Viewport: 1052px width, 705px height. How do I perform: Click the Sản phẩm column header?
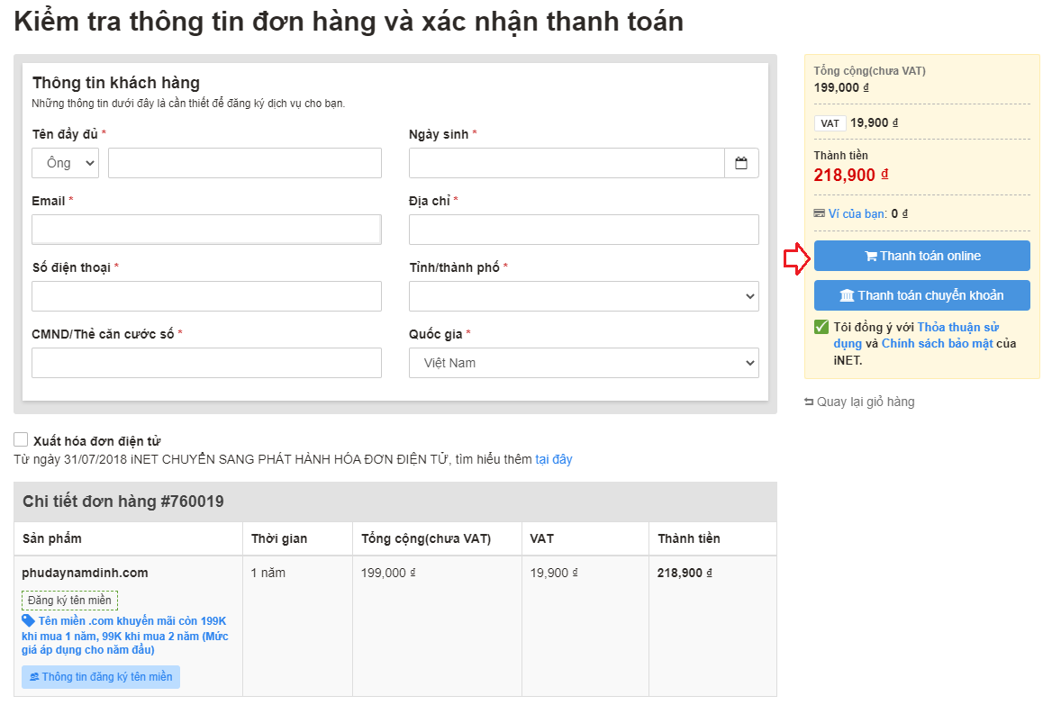51,538
